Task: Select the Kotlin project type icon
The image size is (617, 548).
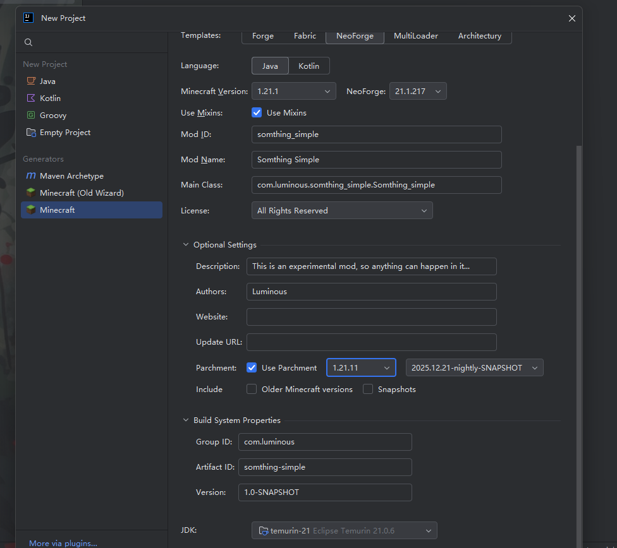Action: [x=31, y=98]
